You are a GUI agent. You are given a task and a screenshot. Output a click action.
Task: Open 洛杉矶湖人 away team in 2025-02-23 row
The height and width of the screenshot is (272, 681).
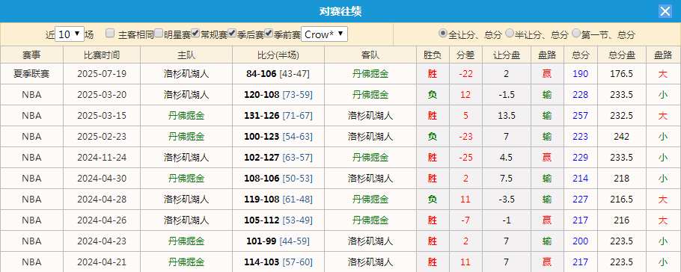[370, 137]
